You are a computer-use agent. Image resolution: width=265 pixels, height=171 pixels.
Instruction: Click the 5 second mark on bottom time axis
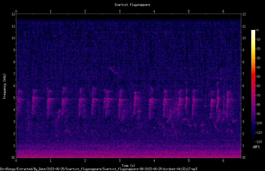pyautogui.click(x=189, y=161)
